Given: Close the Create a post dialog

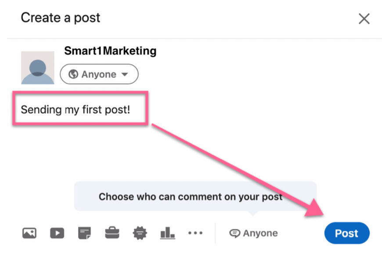Looking at the screenshot, I should (364, 19).
